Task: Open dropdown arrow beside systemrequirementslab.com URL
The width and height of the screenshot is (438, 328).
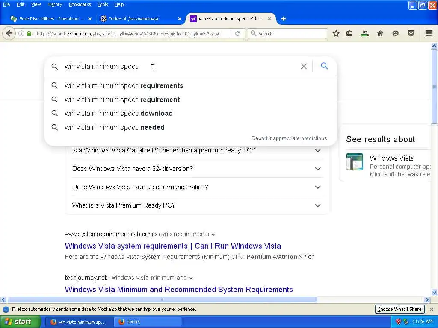Action: coord(213,234)
